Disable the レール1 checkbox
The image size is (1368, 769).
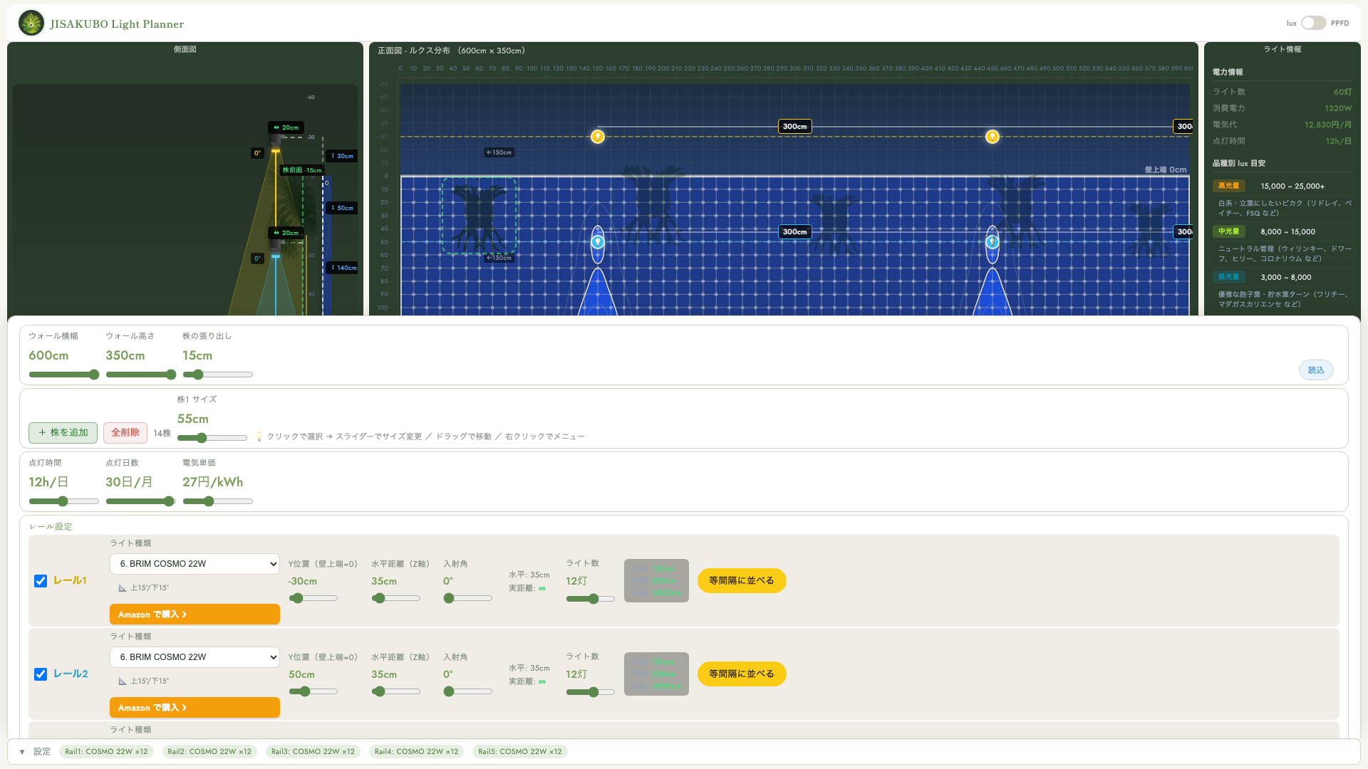point(40,581)
